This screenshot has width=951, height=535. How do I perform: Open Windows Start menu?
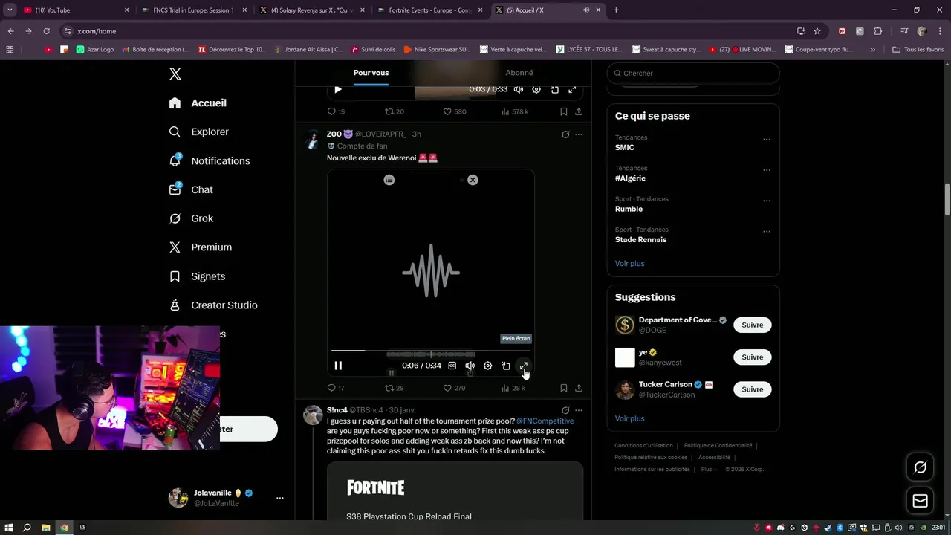(x=9, y=528)
